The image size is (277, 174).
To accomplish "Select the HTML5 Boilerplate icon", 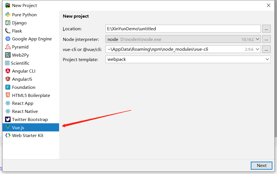I will tap(8, 95).
